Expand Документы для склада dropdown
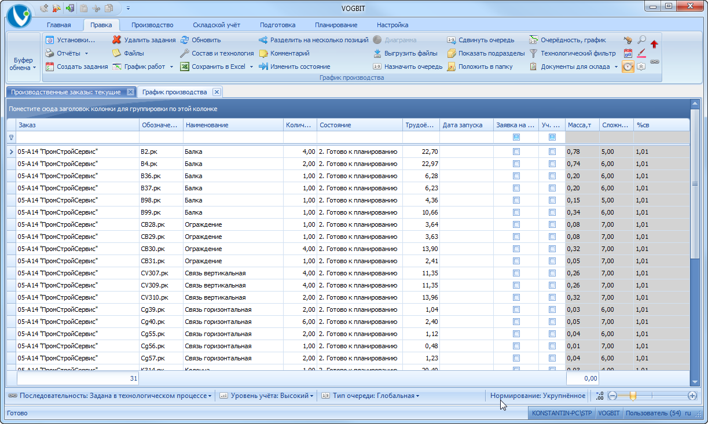This screenshot has height=424, width=708. coord(616,67)
